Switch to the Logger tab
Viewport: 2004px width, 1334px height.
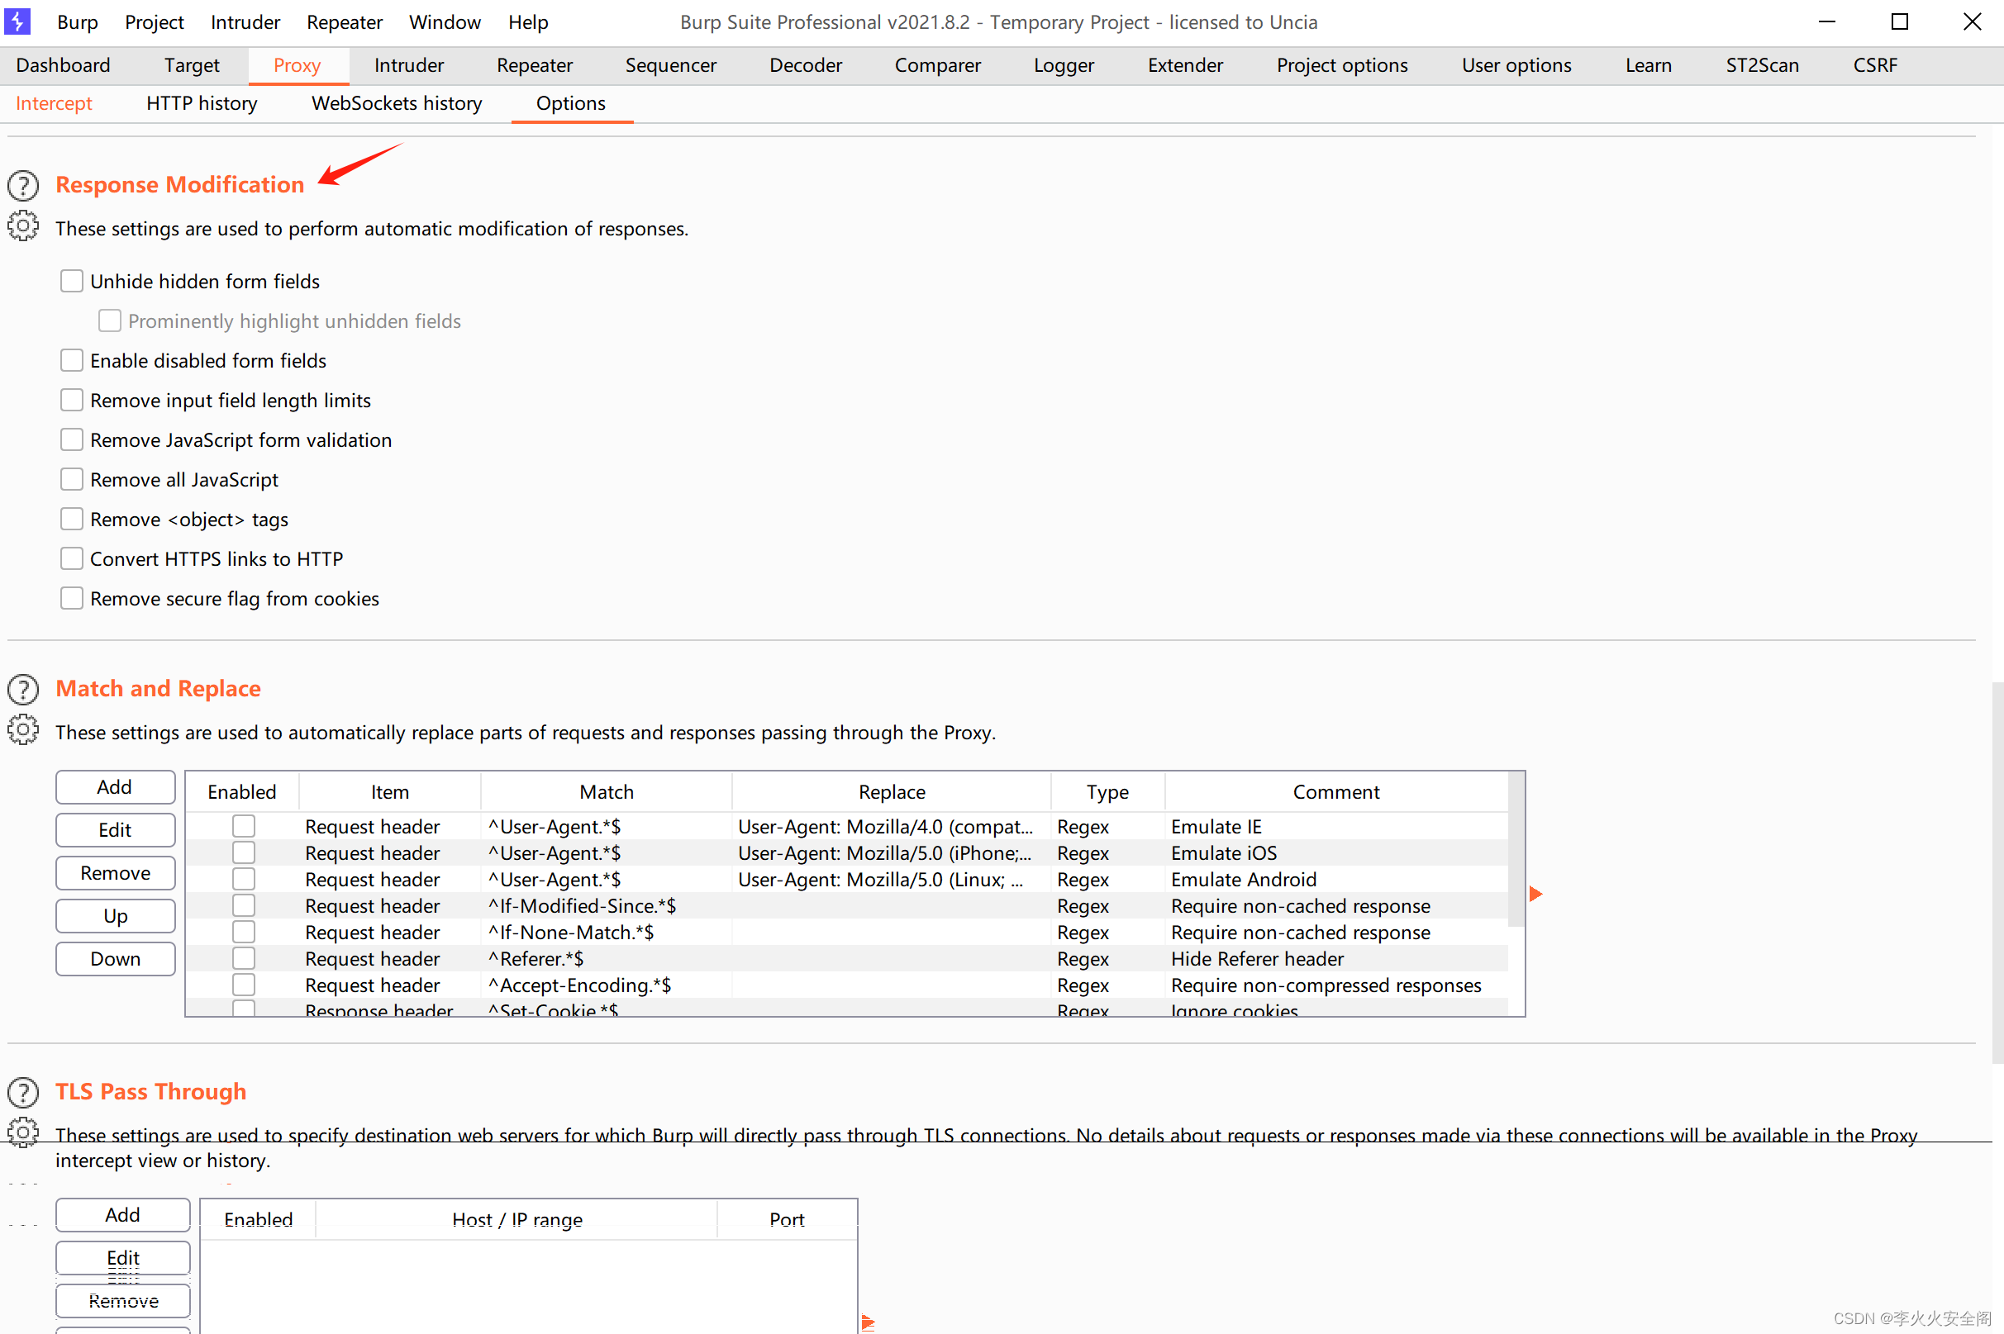click(1064, 65)
